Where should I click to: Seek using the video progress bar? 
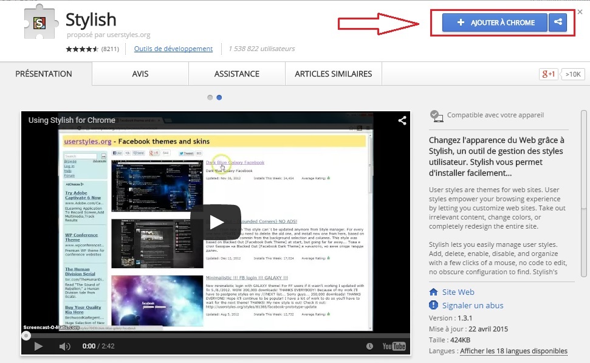[x=216, y=336]
